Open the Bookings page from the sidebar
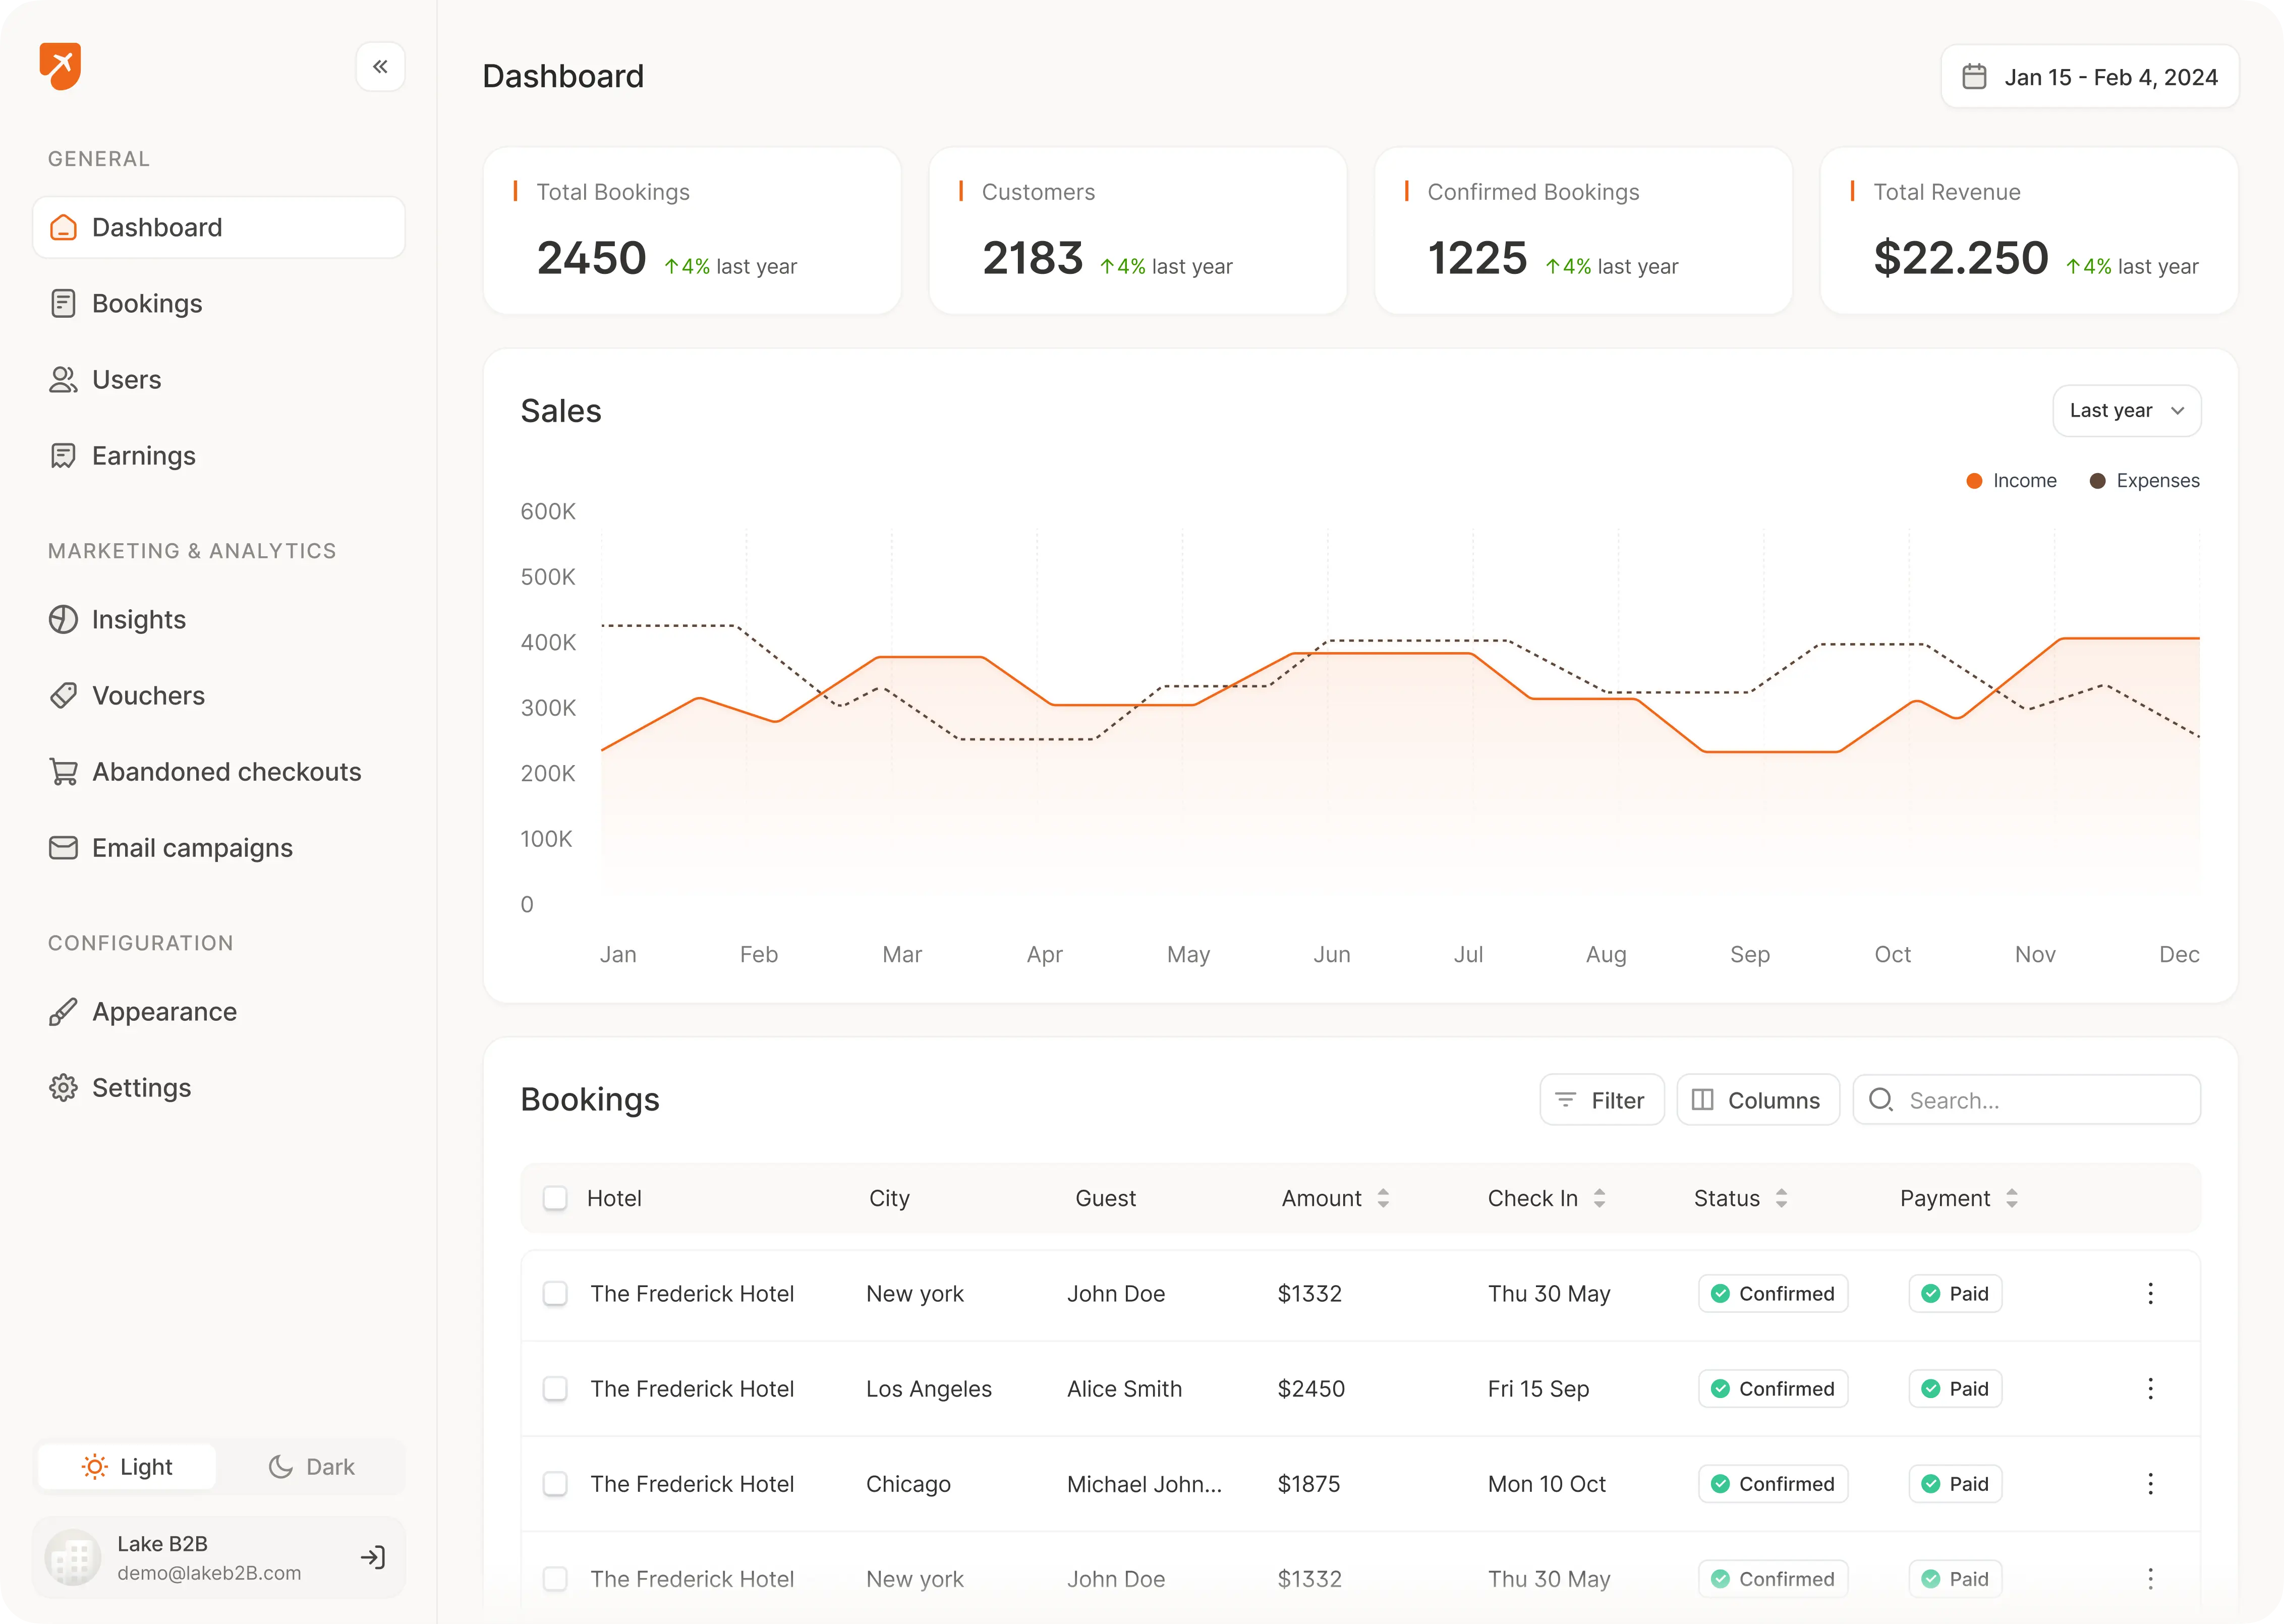The width and height of the screenshot is (2284, 1624). pyautogui.click(x=147, y=303)
